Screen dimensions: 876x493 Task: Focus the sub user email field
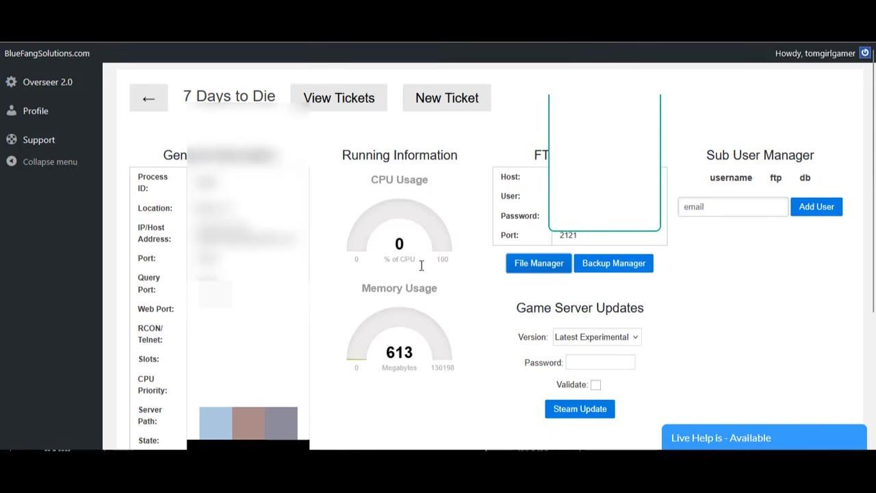[x=733, y=207]
